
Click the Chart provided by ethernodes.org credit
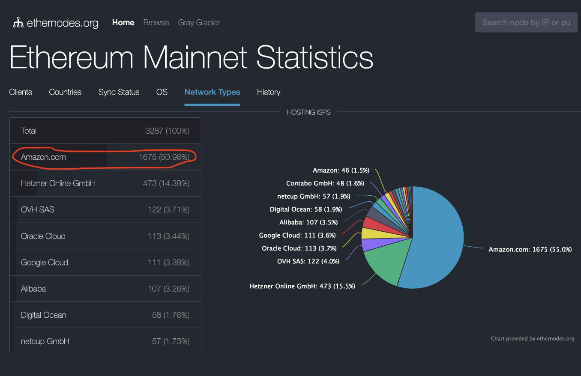(x=533, y=339)
